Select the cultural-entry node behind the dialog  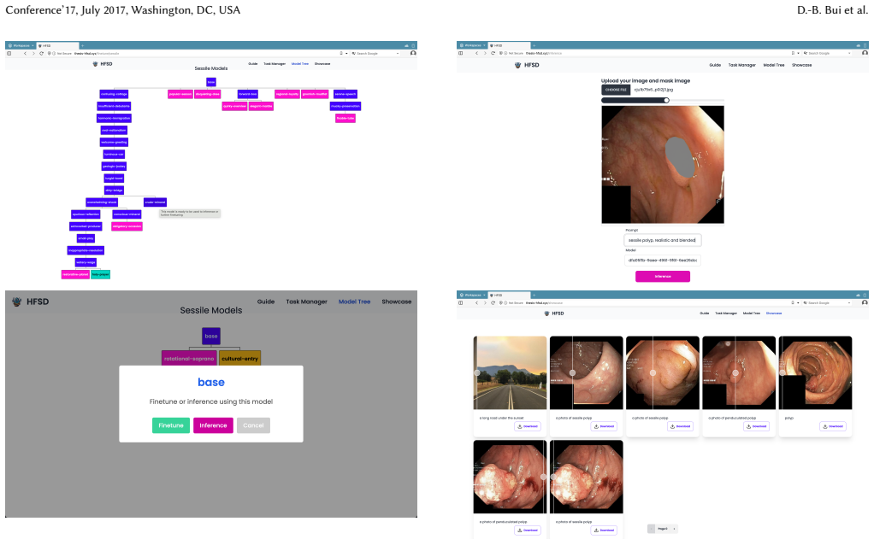pyautogui.click(x=239, y=359)
